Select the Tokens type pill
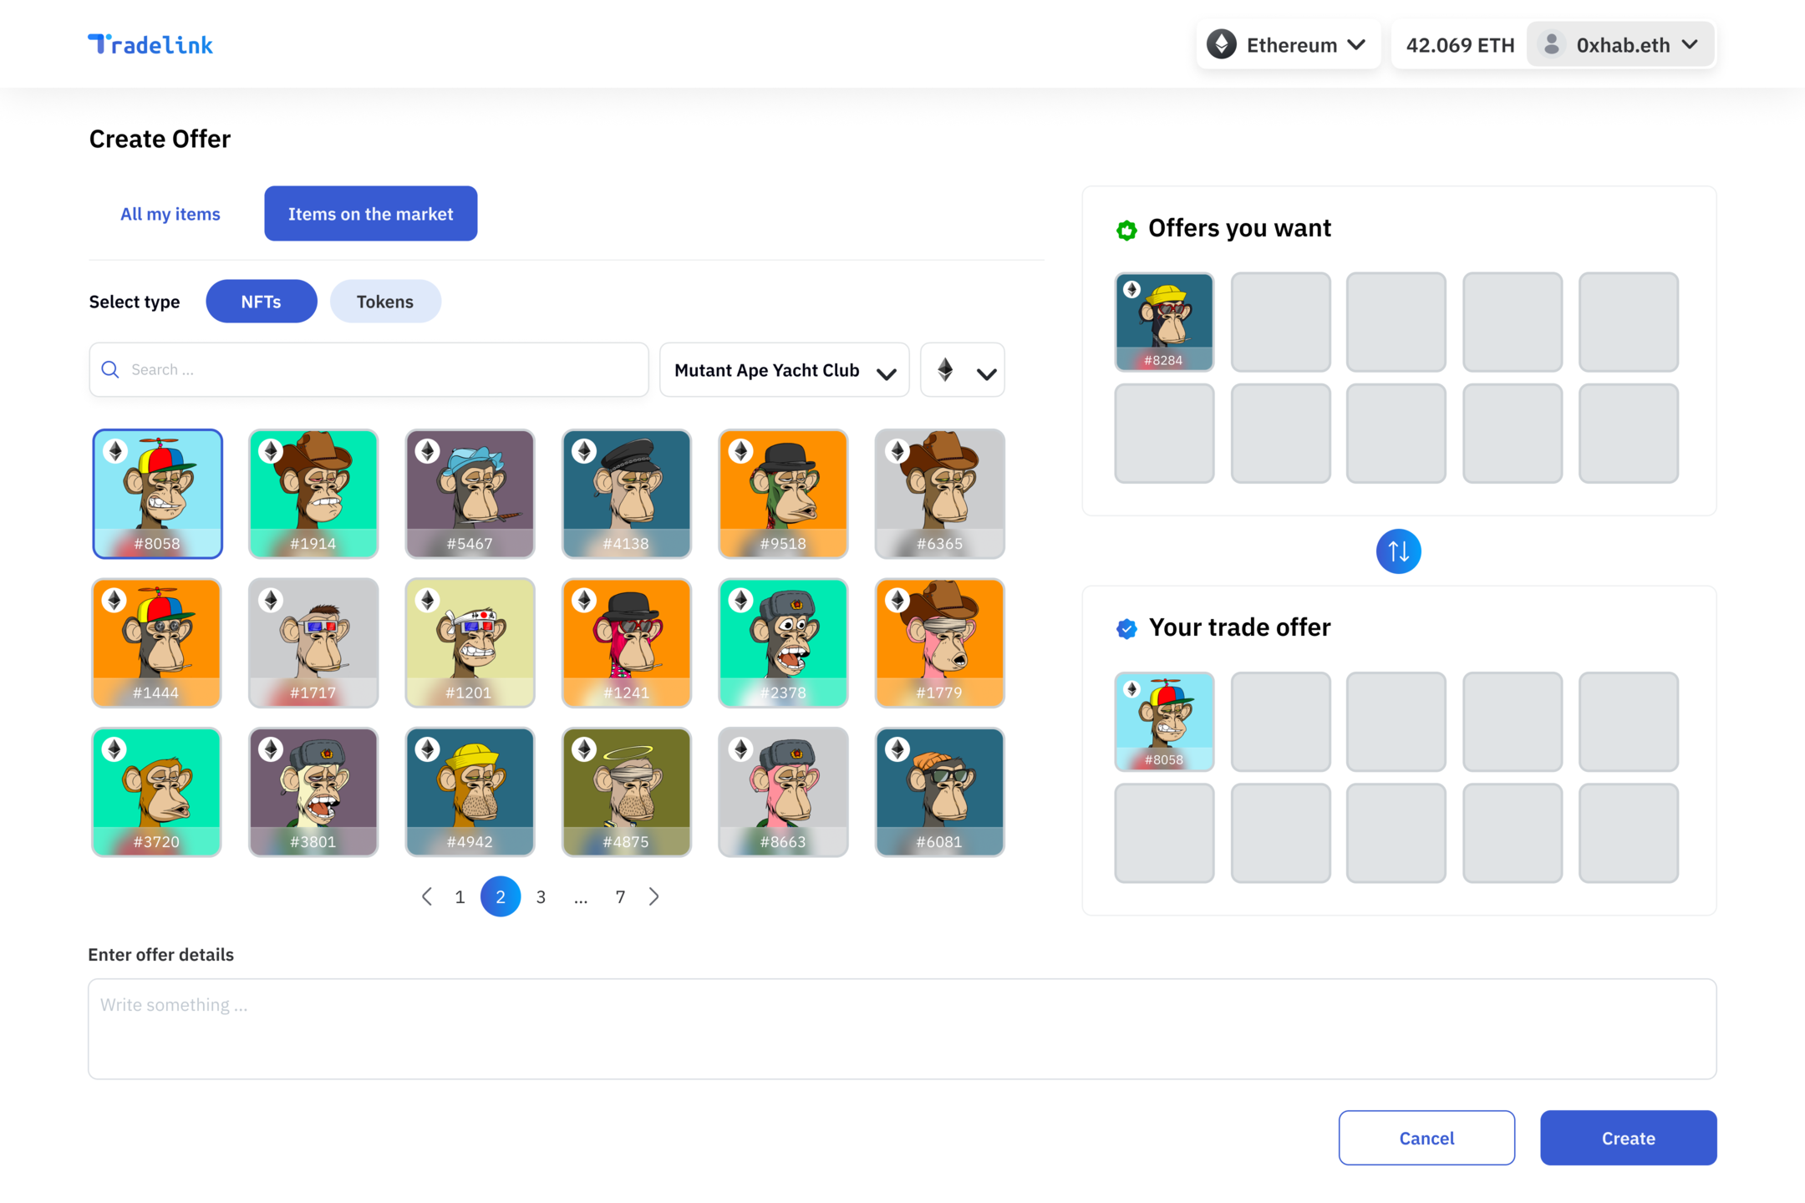 (384, 302)
